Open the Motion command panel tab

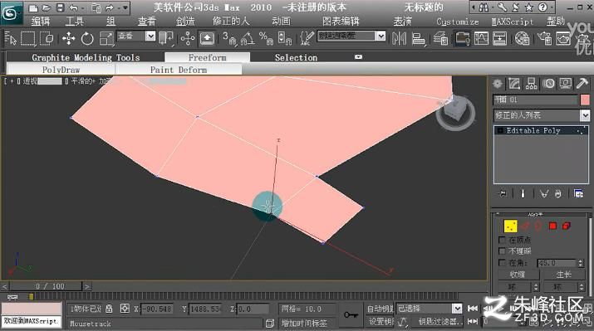tap(548, 84)
